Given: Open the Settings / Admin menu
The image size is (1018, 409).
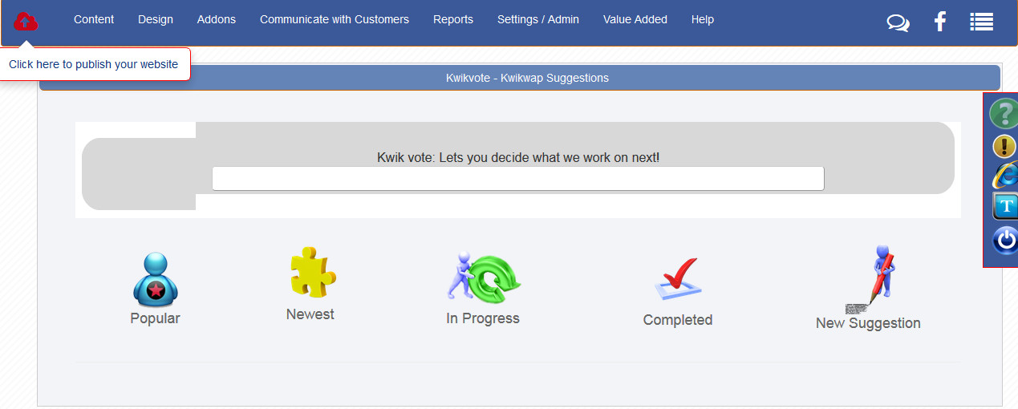Looking at the screenshot, I should click(x=538, y=19).
